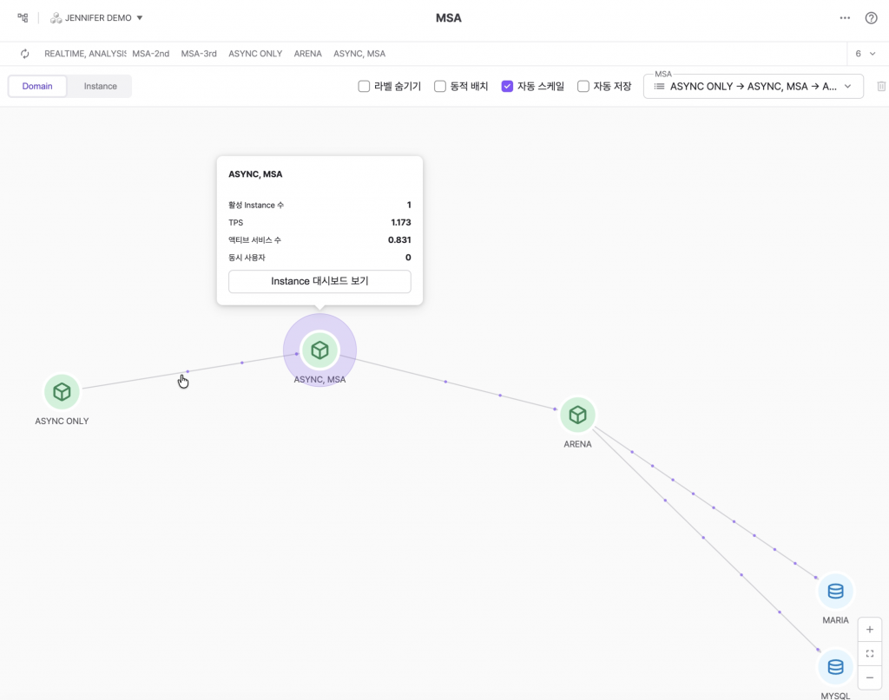Open the more options ellipsis menu
The width and height of the screenshot is (889, 700).
tap(845, 18)
